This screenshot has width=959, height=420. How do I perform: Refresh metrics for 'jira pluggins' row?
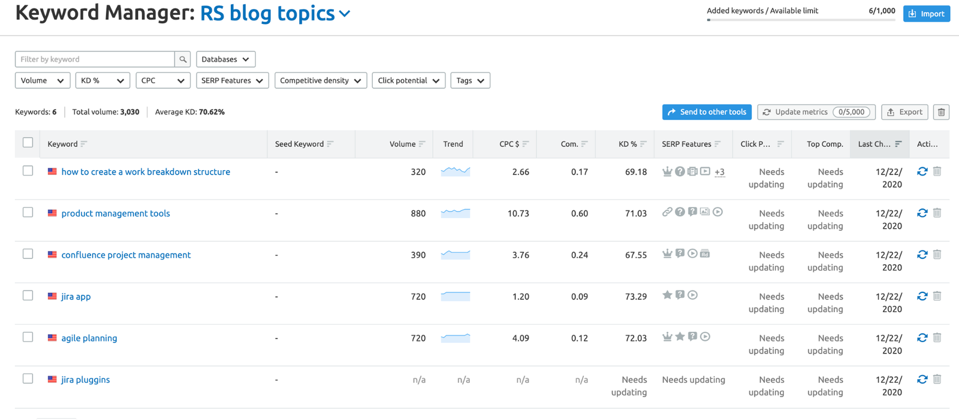click(x=922, y=379)
